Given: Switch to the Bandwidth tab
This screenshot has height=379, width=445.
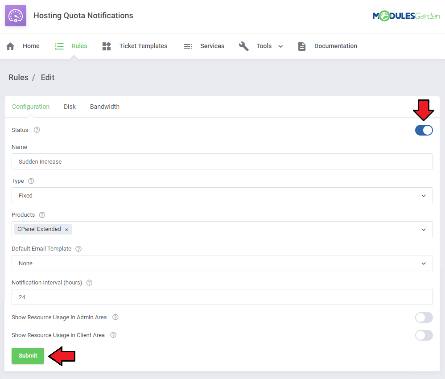Looking at the screenshot, I should tap(105, 107).
